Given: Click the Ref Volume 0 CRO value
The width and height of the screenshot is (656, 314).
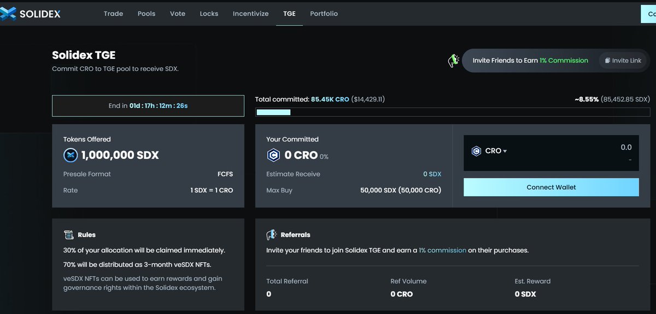Looking at the screenshot, I should point(401,294).
